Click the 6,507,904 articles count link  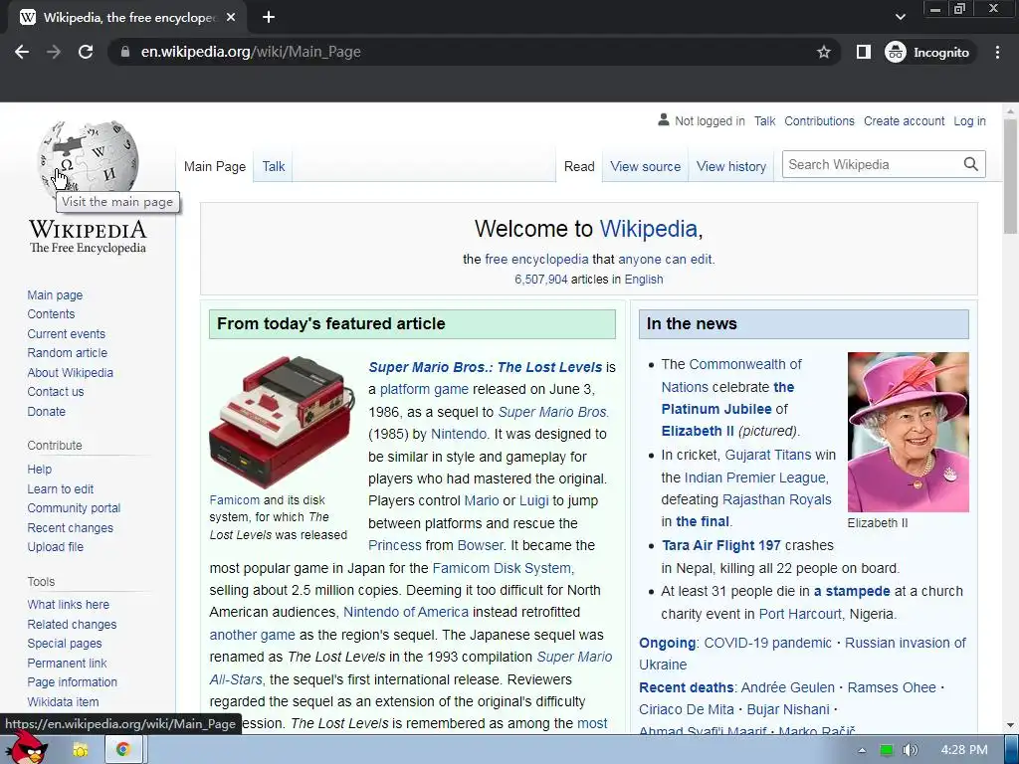pyautogui.click(x=540, y=280)
